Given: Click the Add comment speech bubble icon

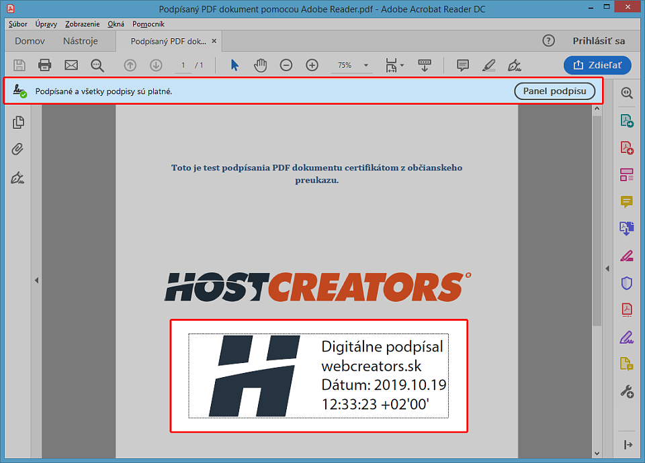Looking at the screenshot, I should coord(462,65).
